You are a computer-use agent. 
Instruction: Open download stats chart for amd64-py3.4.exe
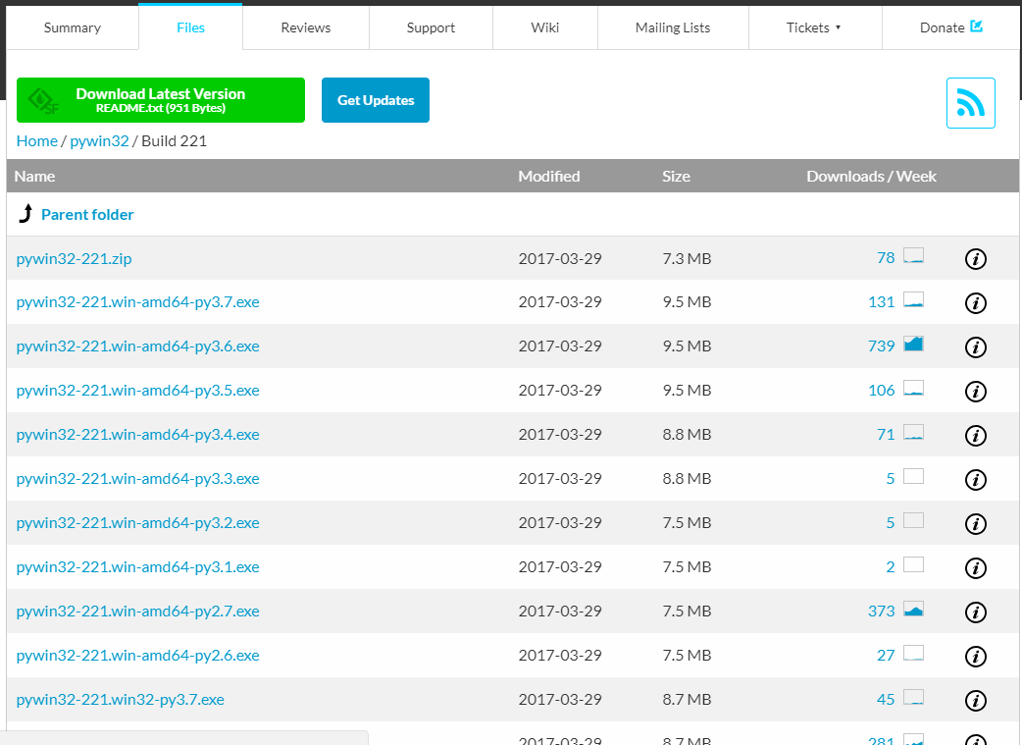(913, 433)
